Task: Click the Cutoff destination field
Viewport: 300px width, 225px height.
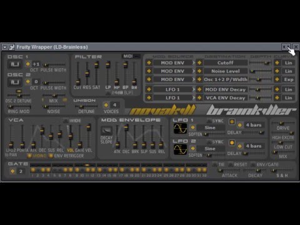Action: 226,62
